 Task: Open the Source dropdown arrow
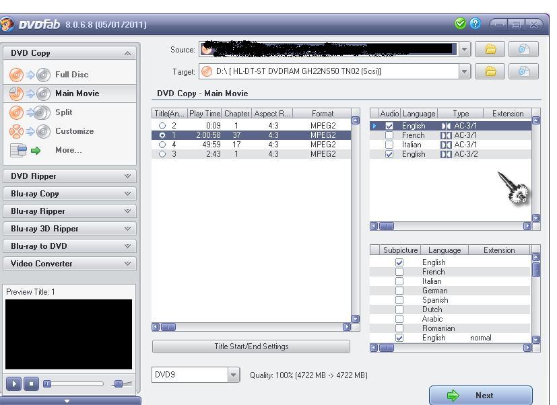tap(464, 49)
